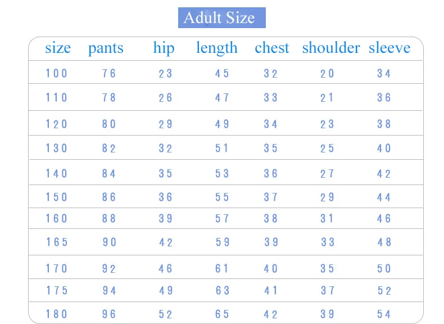This screenshot has width=444, height=324.
Task: Select size 175 row label
Action: pos(57,290)
